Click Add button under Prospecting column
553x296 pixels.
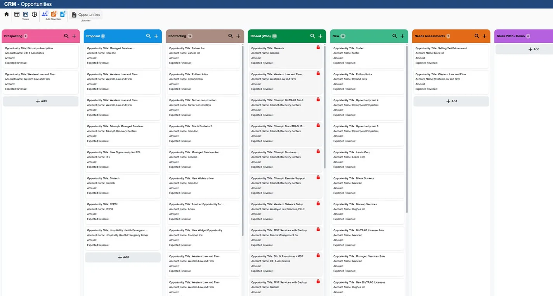pos(41,101)
